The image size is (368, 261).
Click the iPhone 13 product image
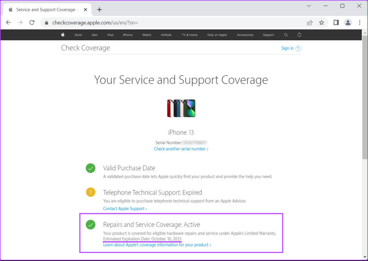click(x=181, y=108)
